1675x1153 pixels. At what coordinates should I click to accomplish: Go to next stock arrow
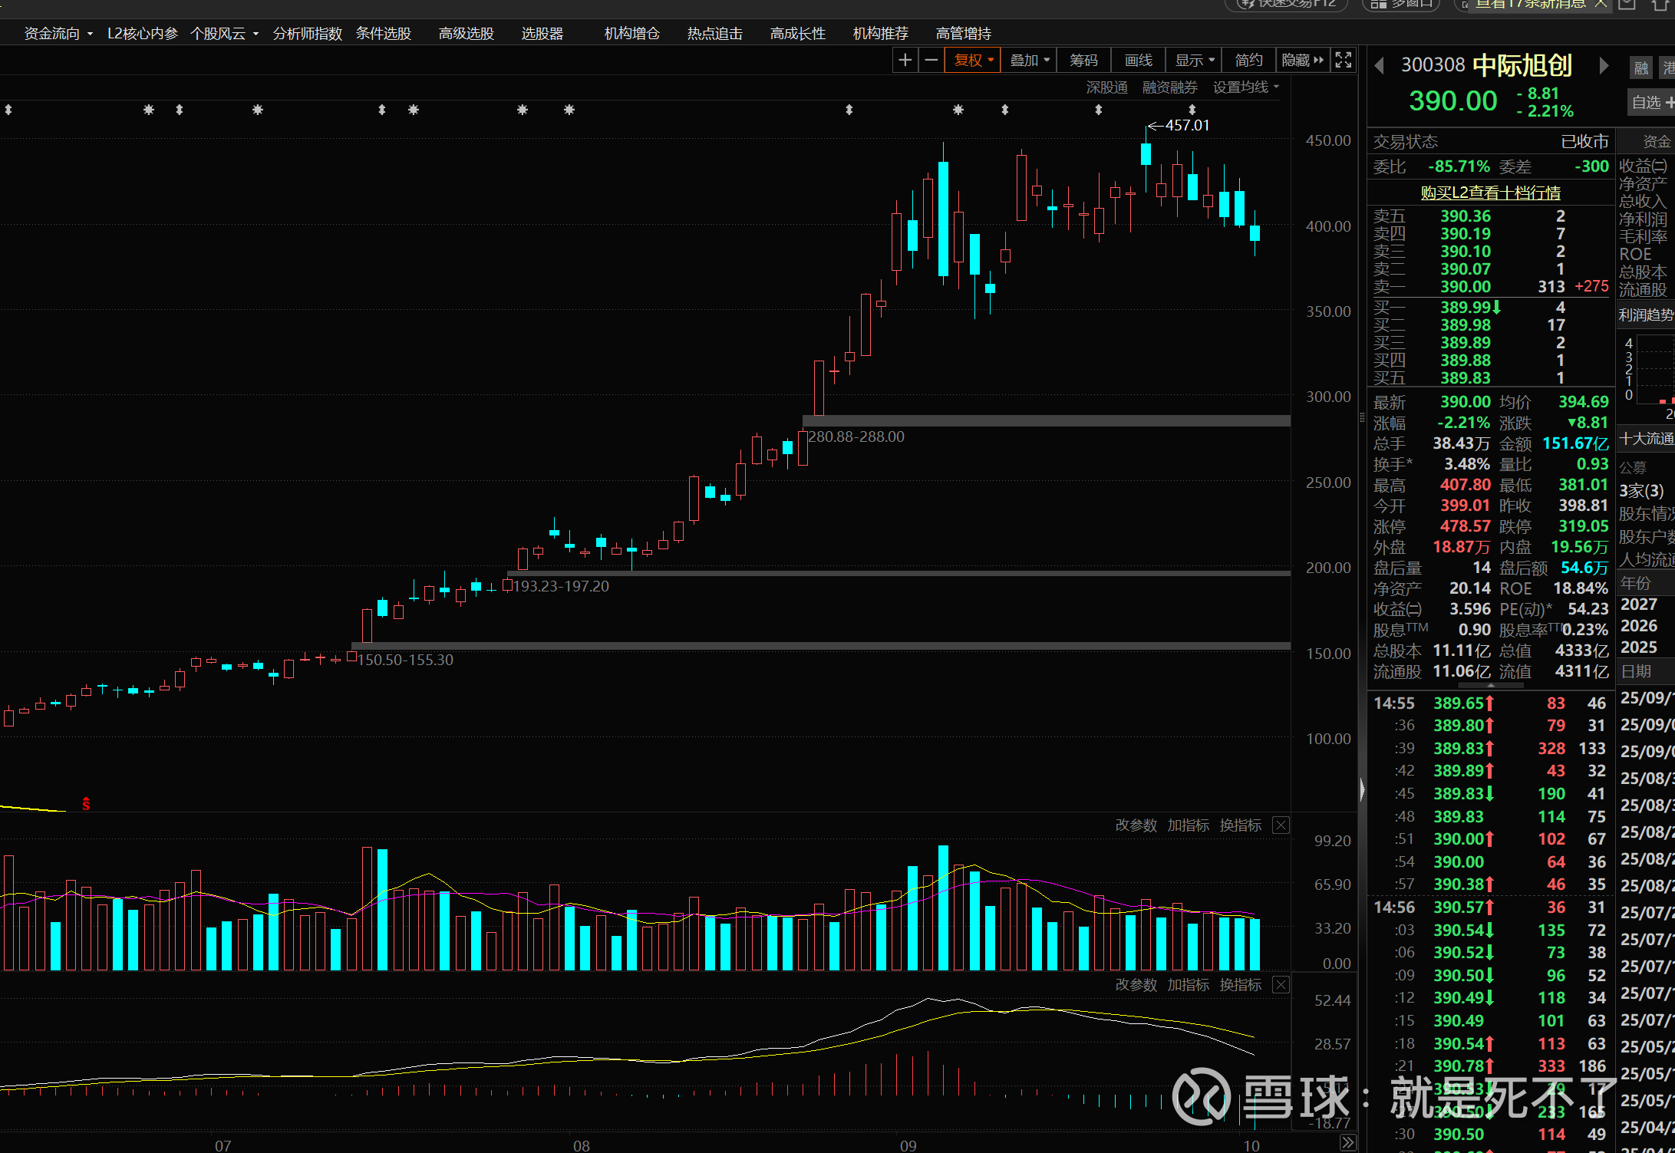[1603, 66]
